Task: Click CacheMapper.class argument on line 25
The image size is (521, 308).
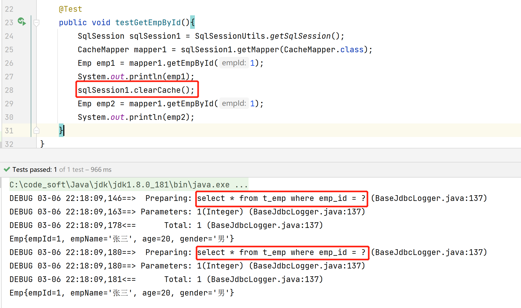Action: (324, 50)
